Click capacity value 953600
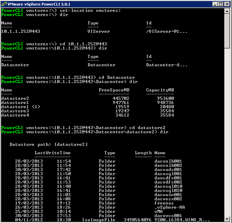The image size is (232, 223). (165, 98)
